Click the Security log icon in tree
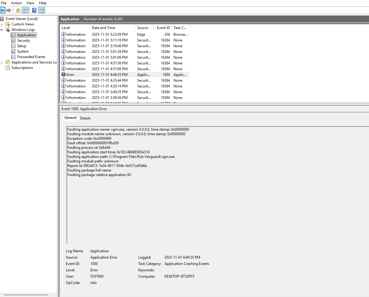 pos(13,41)
